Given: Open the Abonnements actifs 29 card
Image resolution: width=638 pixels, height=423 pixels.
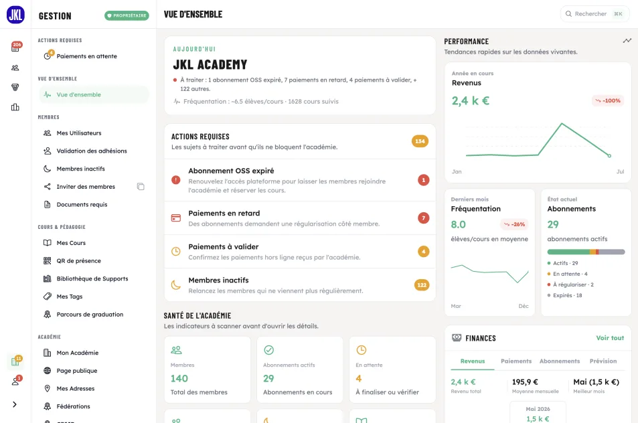Looking at the screenshot, I should click(x=300, y=369).
